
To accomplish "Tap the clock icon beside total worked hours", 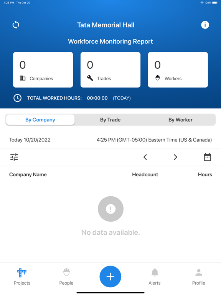I will [x=18, y=98].
